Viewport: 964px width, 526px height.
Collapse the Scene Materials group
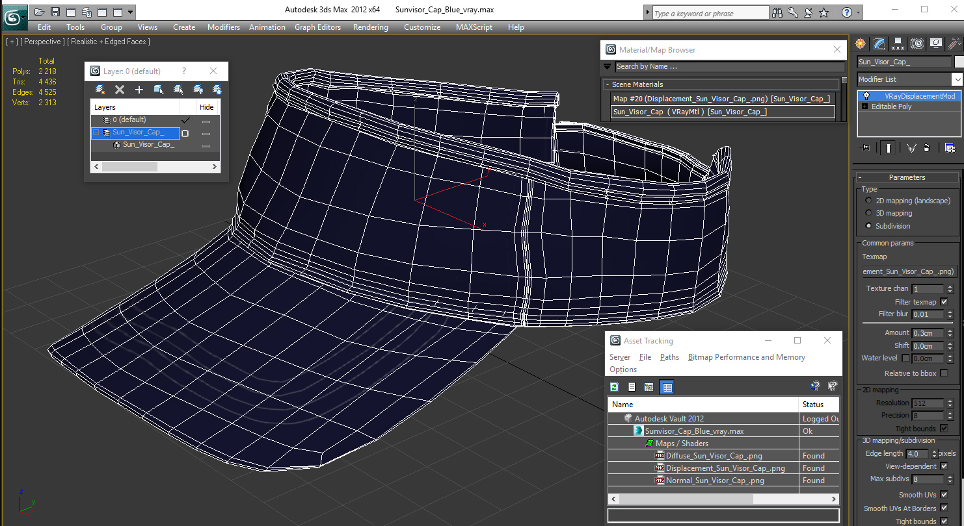click(607, 84)
